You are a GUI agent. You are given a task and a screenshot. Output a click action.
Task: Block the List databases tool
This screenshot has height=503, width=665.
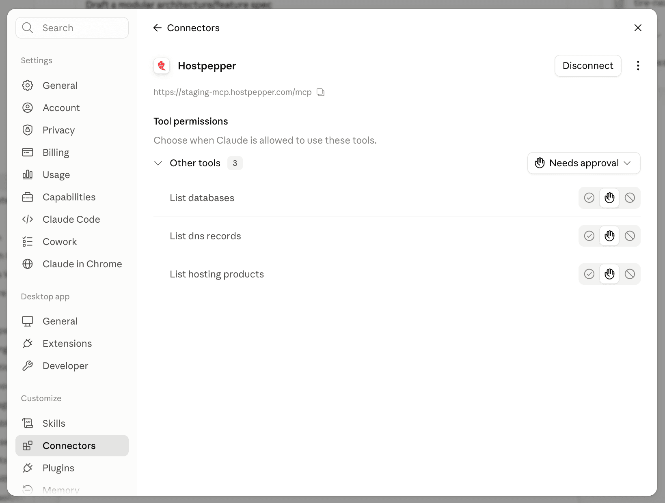(630, 198)
